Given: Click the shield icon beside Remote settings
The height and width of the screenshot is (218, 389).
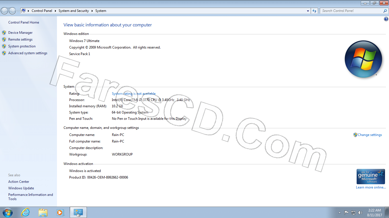Looking at the screenshot, I should pos(4,39).
